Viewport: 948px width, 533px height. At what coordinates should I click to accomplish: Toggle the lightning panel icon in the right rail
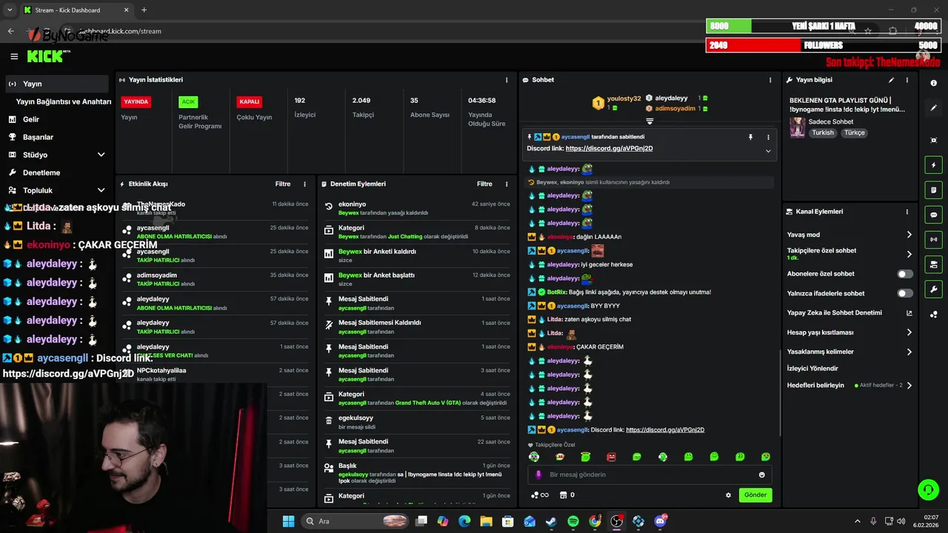[933, 165]
